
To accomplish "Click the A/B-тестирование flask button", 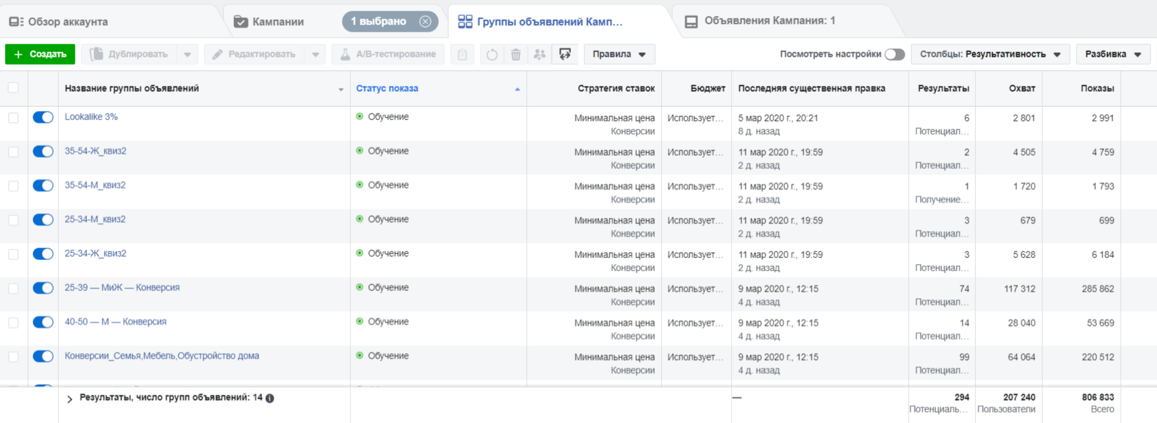I will [x=388, y=55].
